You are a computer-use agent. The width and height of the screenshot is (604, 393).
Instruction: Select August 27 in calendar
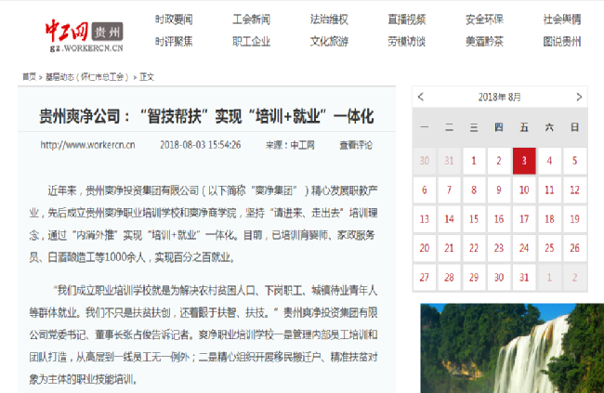425,278
